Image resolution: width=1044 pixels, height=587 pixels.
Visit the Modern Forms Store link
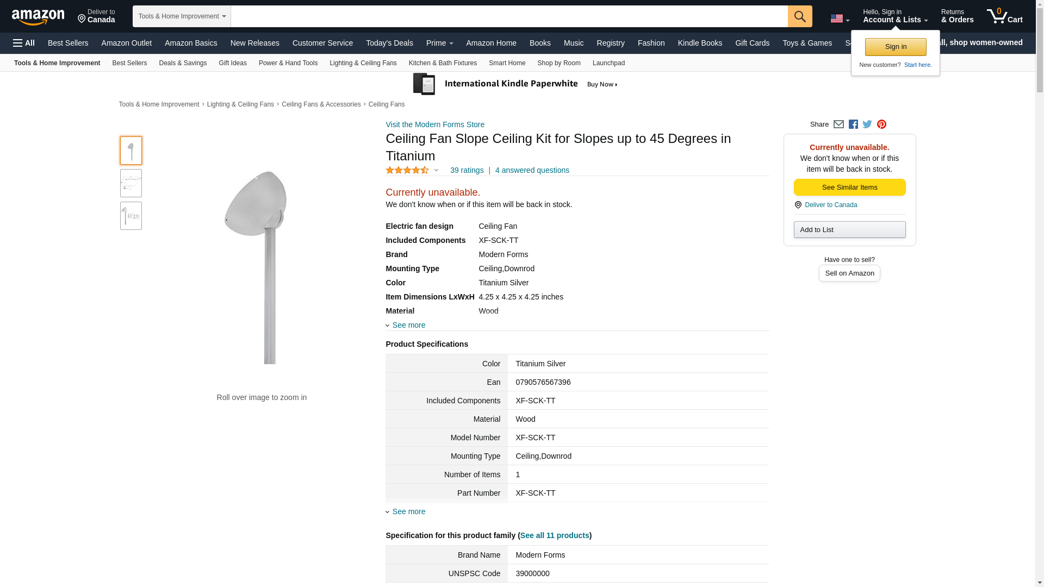[x=435, y=124]
